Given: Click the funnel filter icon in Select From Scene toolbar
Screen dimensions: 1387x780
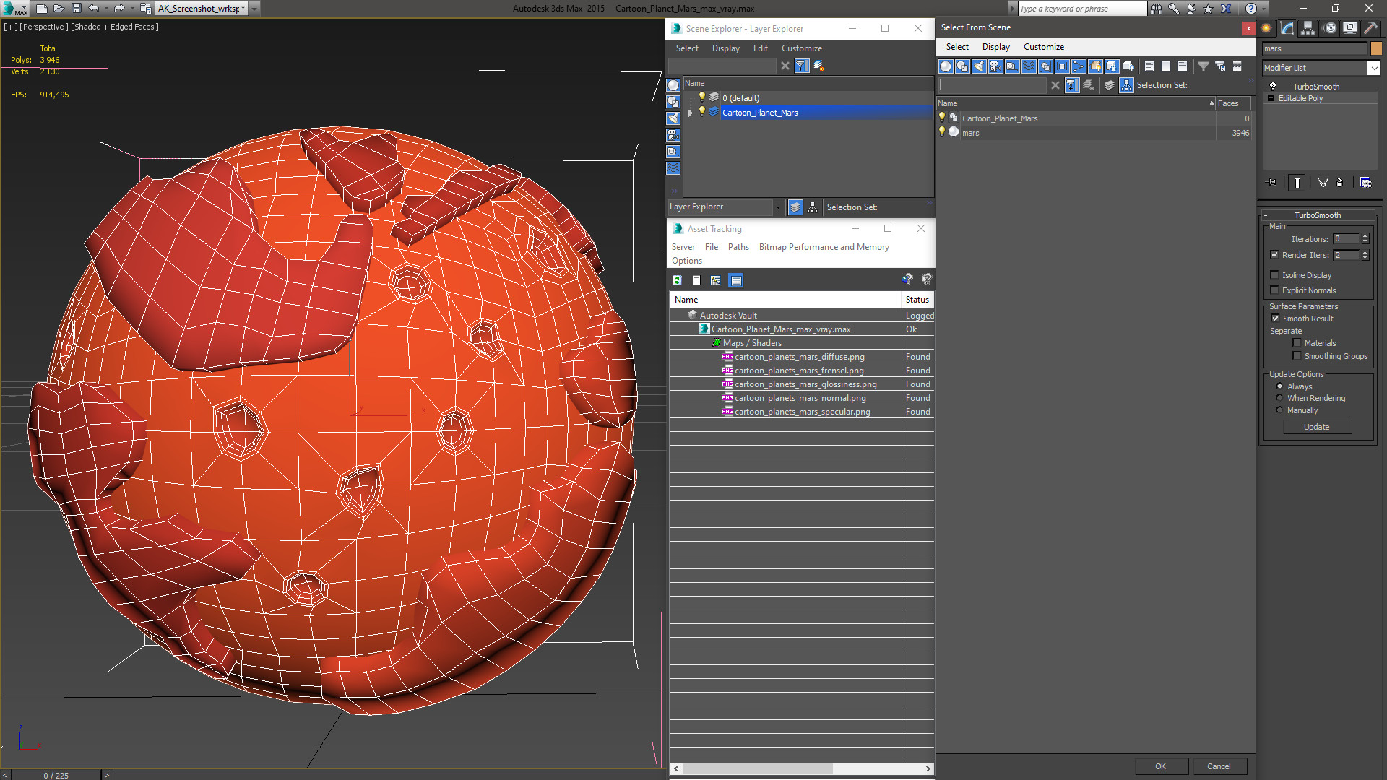Looking at the screenshot, I should [x=1204, y=66].
